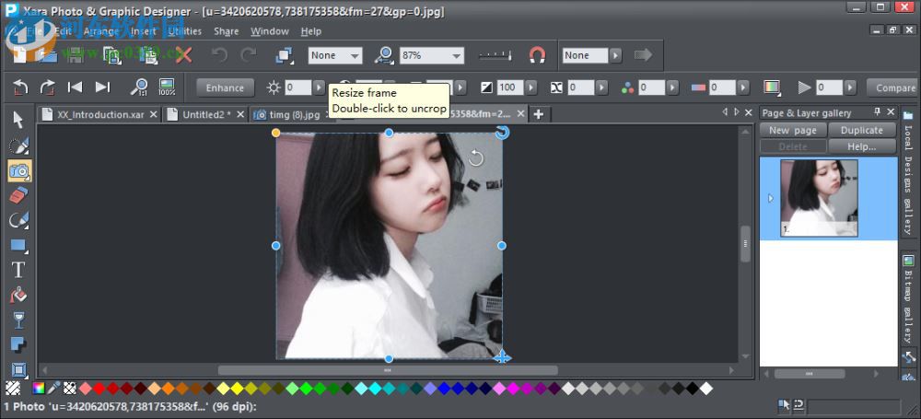The image size is (921, 419).
Task: Select the page thumbnail in gallery
Action: pyautogui.click(x=819, y=198)
